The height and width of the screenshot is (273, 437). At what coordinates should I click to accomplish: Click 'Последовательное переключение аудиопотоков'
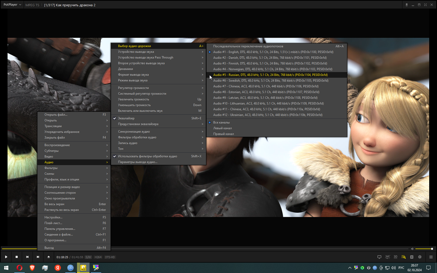[x=277, y=46]
